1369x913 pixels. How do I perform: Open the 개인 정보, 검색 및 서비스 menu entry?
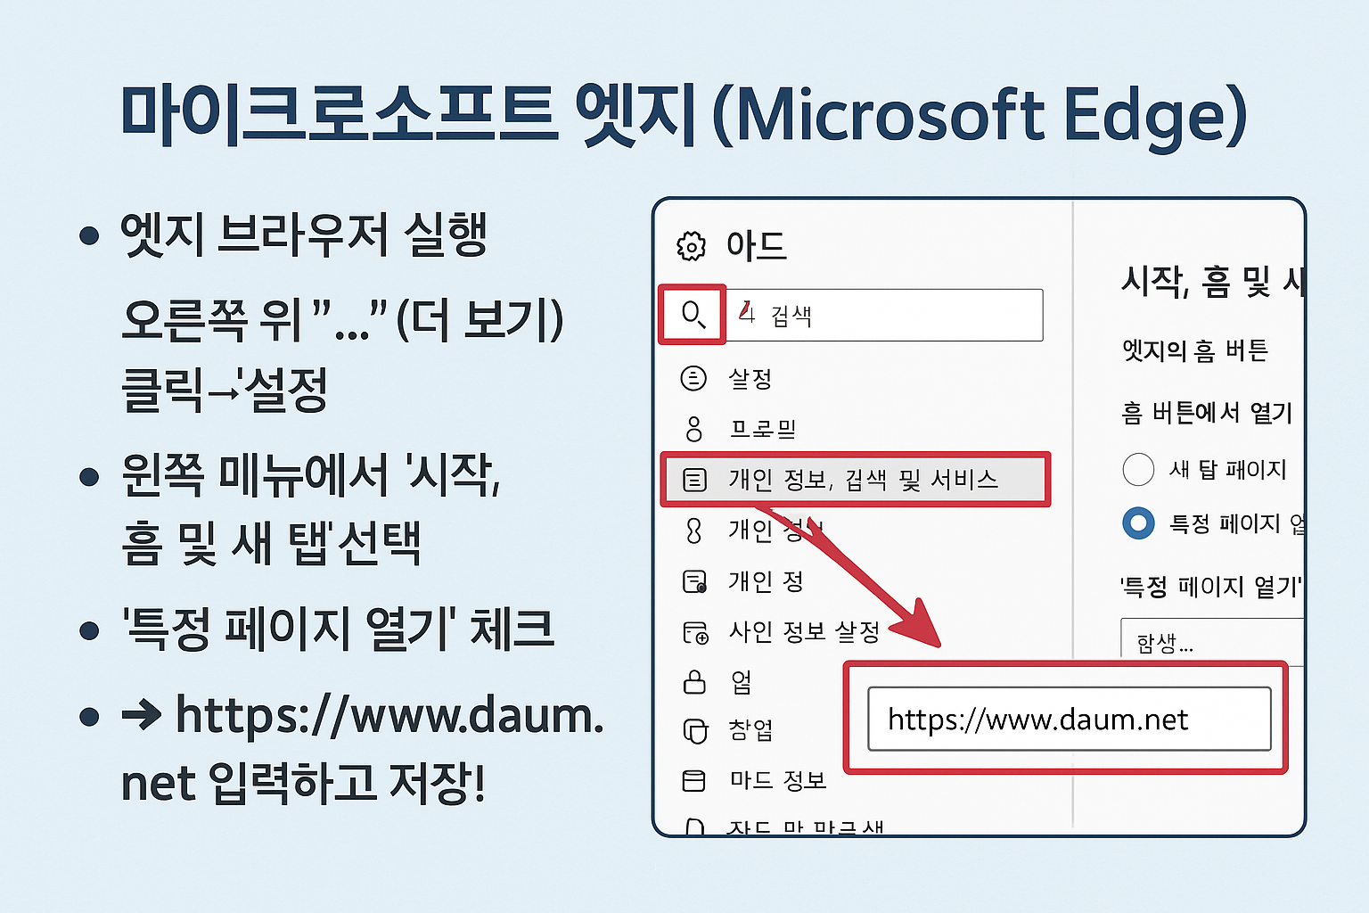point(865,480)
